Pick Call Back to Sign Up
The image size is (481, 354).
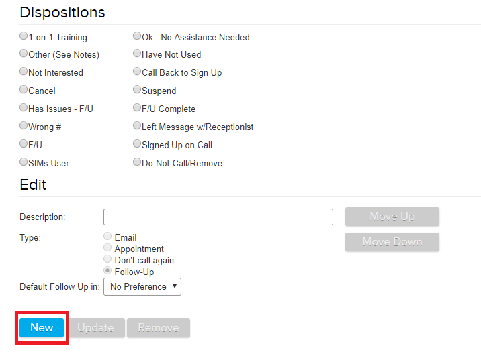(x=137, y=72)
